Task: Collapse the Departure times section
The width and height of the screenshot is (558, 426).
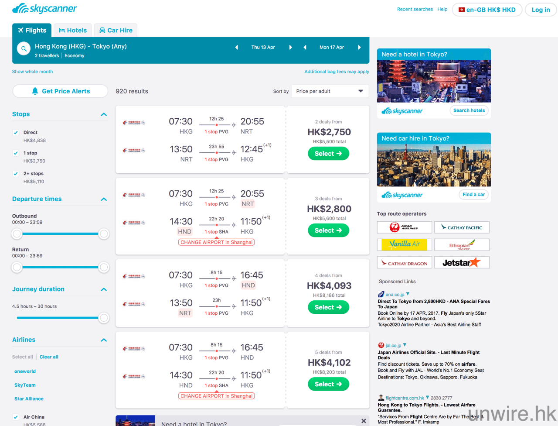Action: pyautogui.click(x=104, y=199)
